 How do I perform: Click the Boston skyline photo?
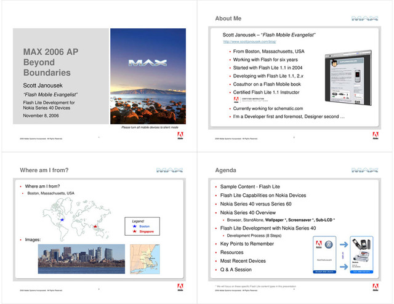[81, 259]
